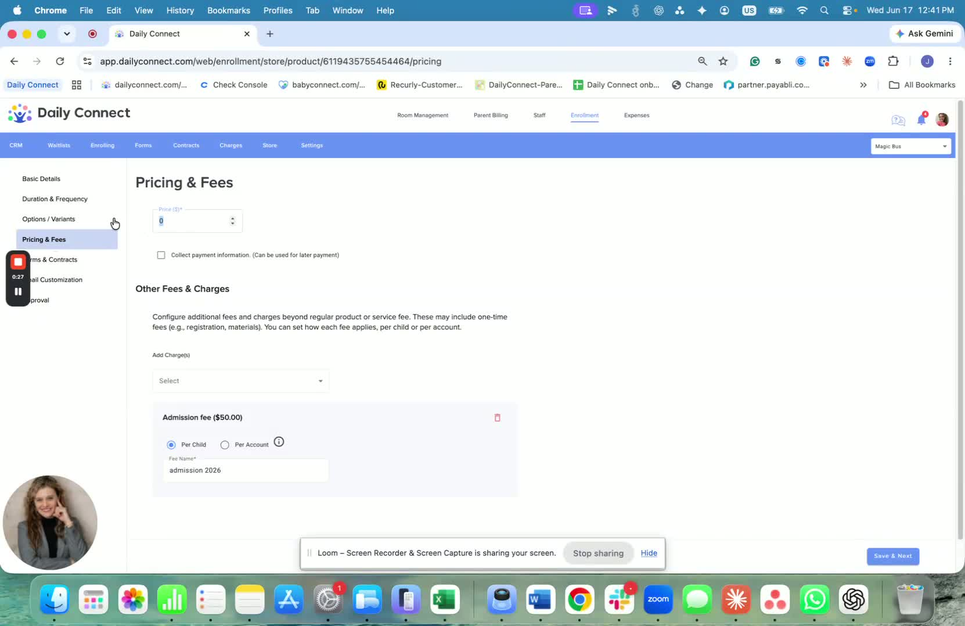Open Enrollment Settings submenu
This screenshot has height=626, width=965.
coord(312,145)
